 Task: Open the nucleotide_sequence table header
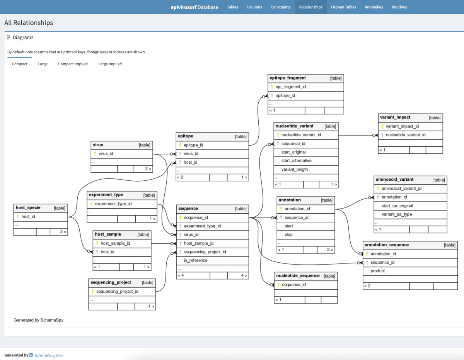coord(306,276)
